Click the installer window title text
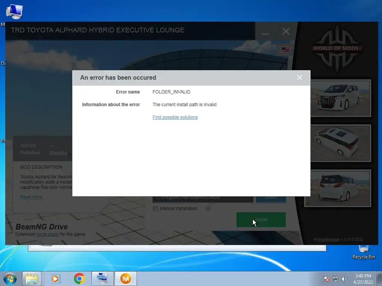382x286 pixels. (97, 30)
